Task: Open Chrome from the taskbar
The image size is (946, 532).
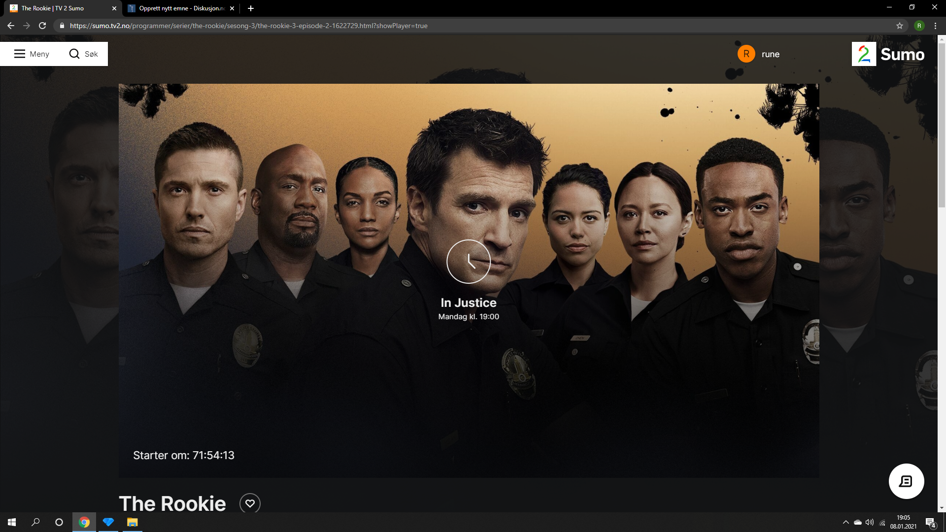Action: pyautogui.click(x=84, y=522)
